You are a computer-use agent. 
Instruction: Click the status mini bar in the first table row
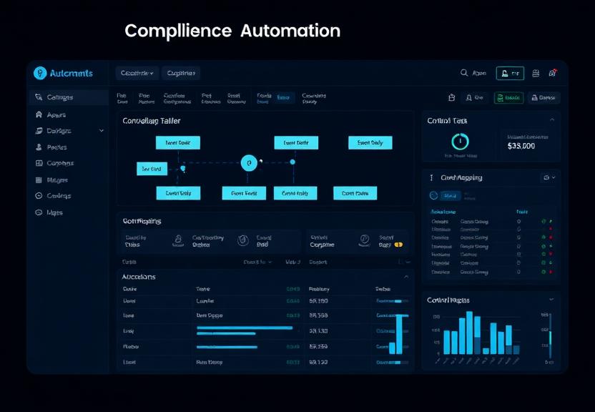393,301
